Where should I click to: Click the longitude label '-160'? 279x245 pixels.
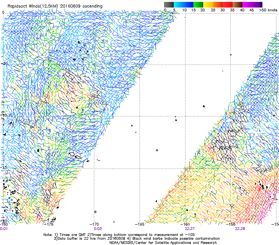point(185,224)
